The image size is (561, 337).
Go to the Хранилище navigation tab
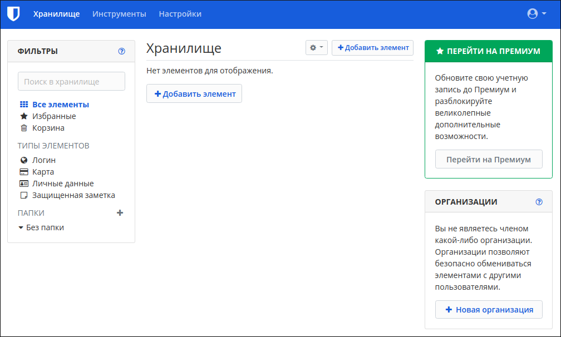(x=56, y=14)
